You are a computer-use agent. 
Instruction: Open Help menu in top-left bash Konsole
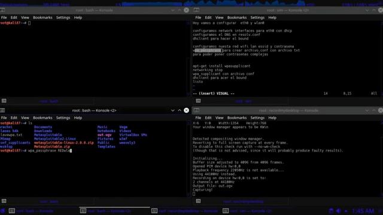pyautogui.click(x=78, y=17)
